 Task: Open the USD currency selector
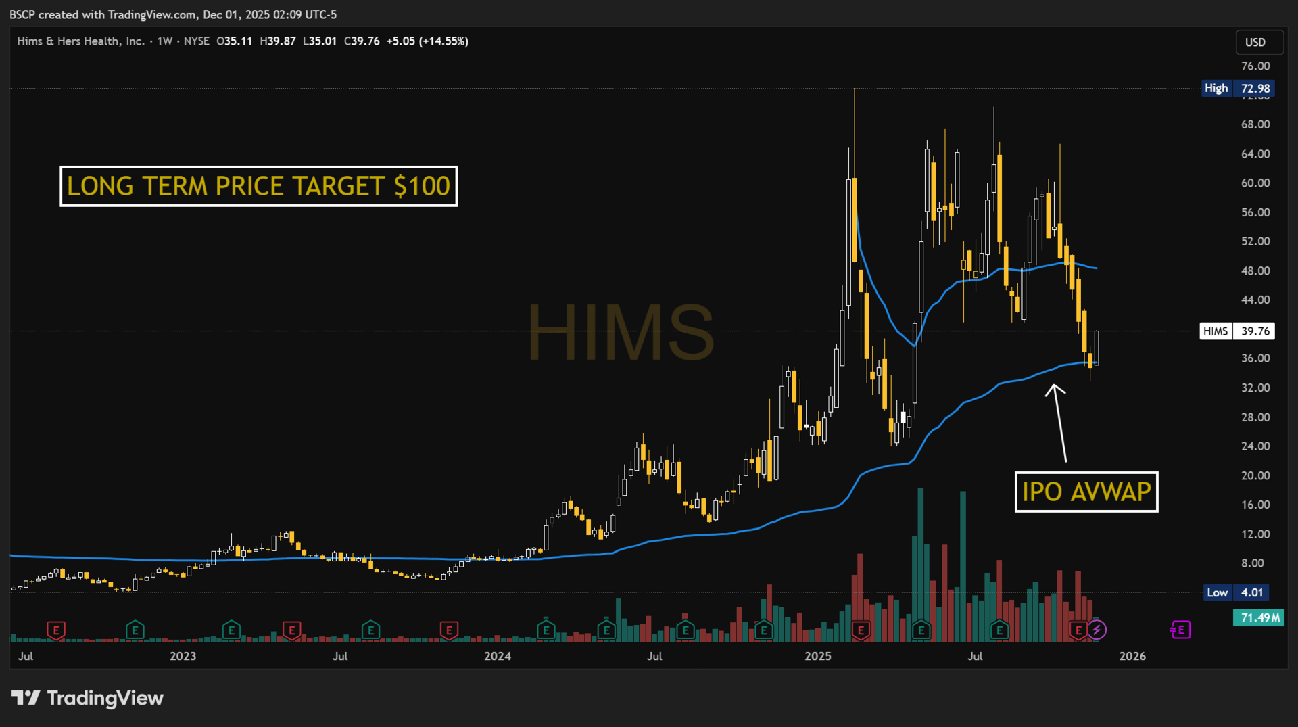1259,42
